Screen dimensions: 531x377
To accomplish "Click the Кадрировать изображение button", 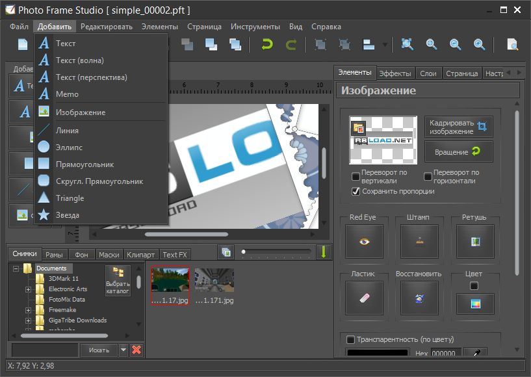I will tap(459, 126).
